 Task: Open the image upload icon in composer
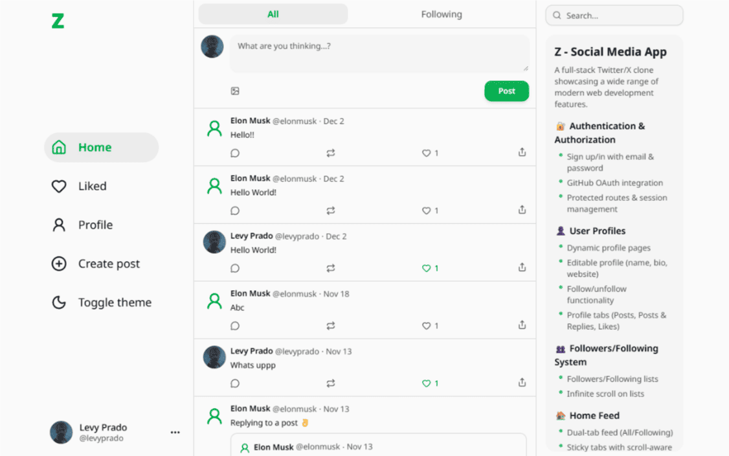click(234, 91)
